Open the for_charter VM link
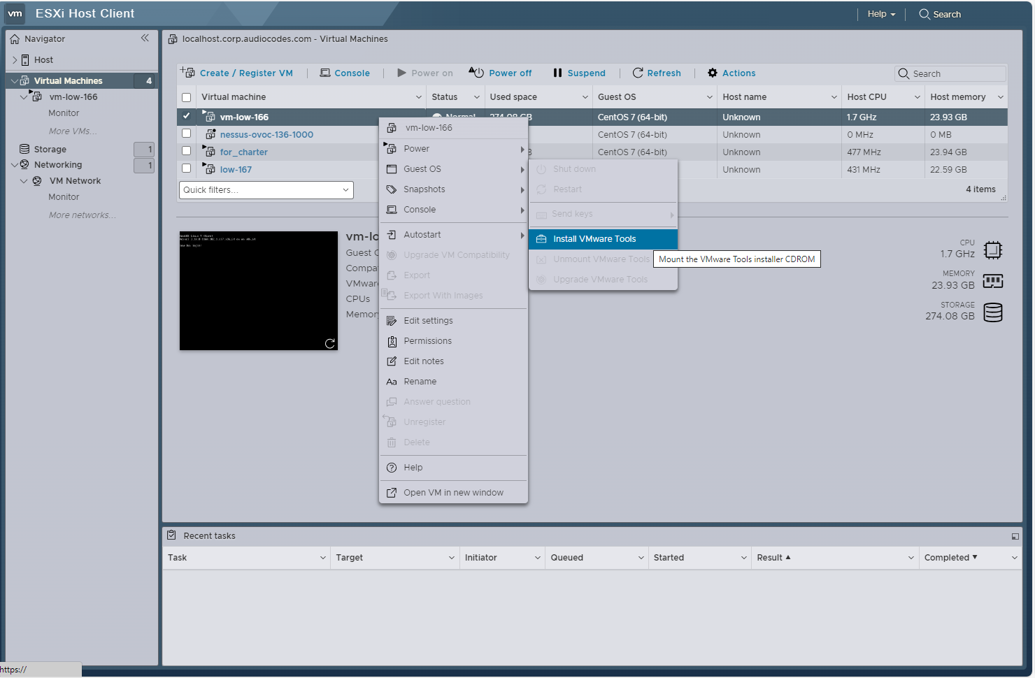This screenshot has height=678, width=1035. click(243, 152)
